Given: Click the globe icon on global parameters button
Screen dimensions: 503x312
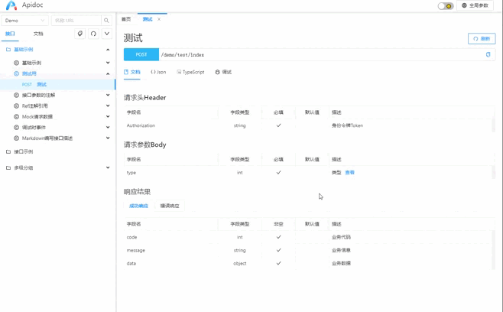Looking at the screenshot, I should point(464,5).
